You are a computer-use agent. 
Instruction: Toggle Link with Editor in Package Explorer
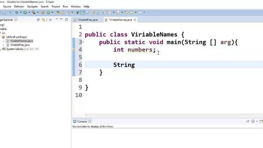43,20
